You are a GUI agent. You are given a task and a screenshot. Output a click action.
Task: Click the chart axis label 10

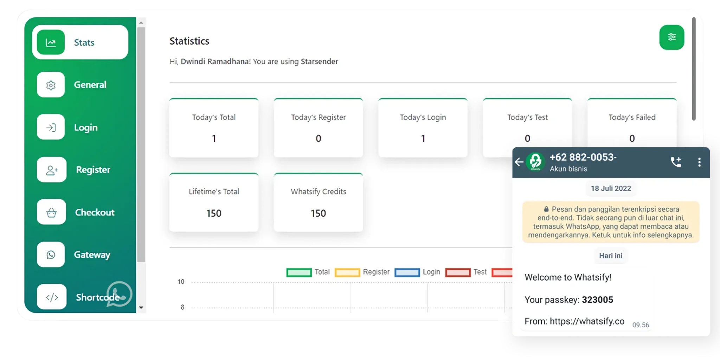181,282
